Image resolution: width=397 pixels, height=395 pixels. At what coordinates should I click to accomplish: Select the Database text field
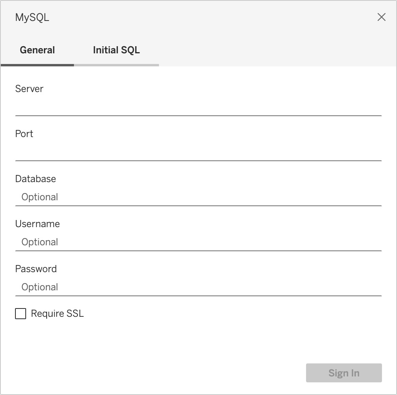coord(198,197)
